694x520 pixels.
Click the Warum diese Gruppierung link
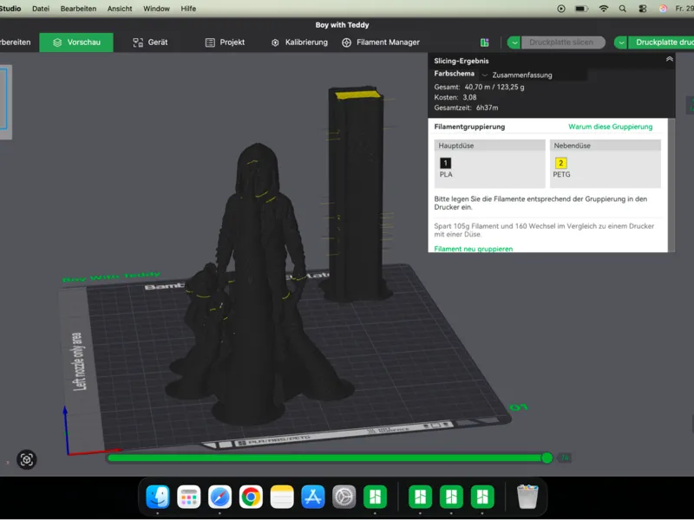click(610, 127)
